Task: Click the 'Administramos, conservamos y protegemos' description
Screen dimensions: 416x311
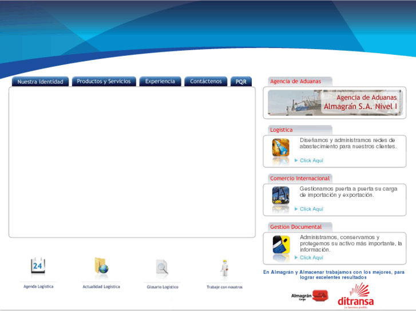Action: [x=351, y=244]
